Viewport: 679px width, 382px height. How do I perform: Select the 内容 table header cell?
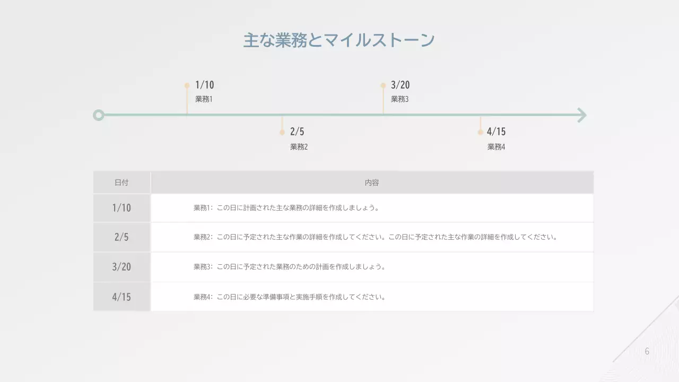[372, 182]
